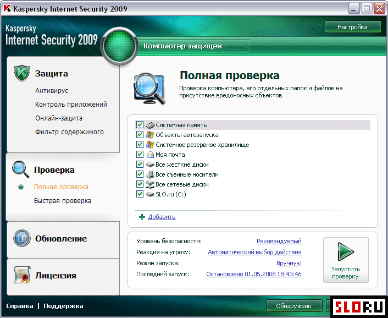Screen dimensions: 388x318
Task: Click the Уровень безопасности label
Action: click(169, 241)
